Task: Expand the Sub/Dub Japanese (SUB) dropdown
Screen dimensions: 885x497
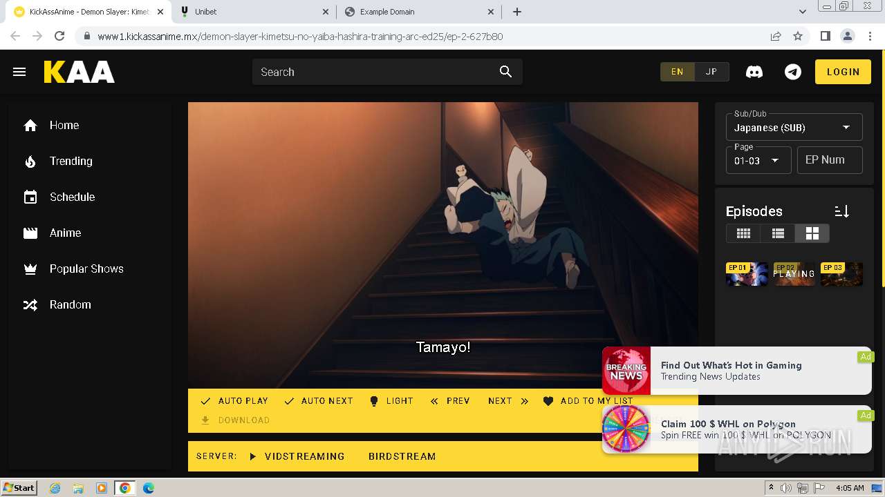Action: 794,128
